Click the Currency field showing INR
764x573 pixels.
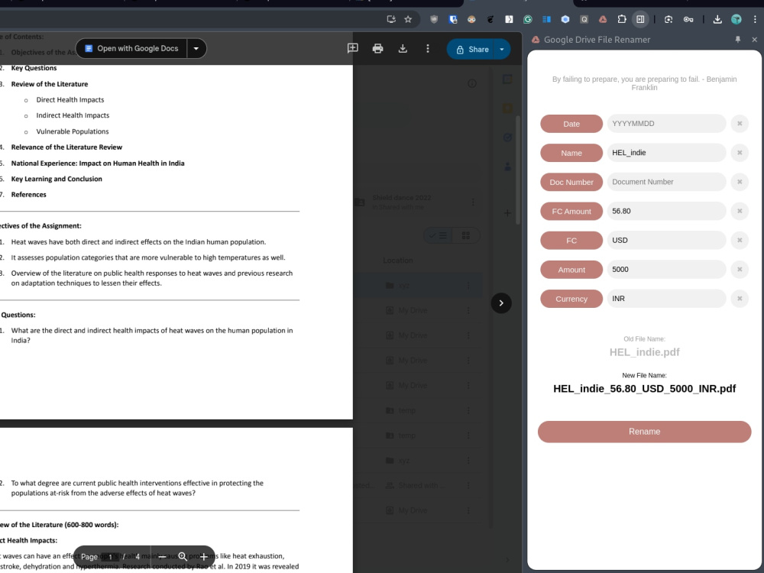[666, 299]
